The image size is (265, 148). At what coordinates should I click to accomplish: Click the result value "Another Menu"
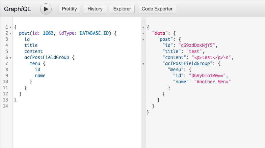(212, 82)
